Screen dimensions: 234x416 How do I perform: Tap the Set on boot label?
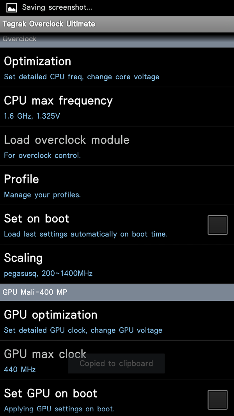point(37,219)
